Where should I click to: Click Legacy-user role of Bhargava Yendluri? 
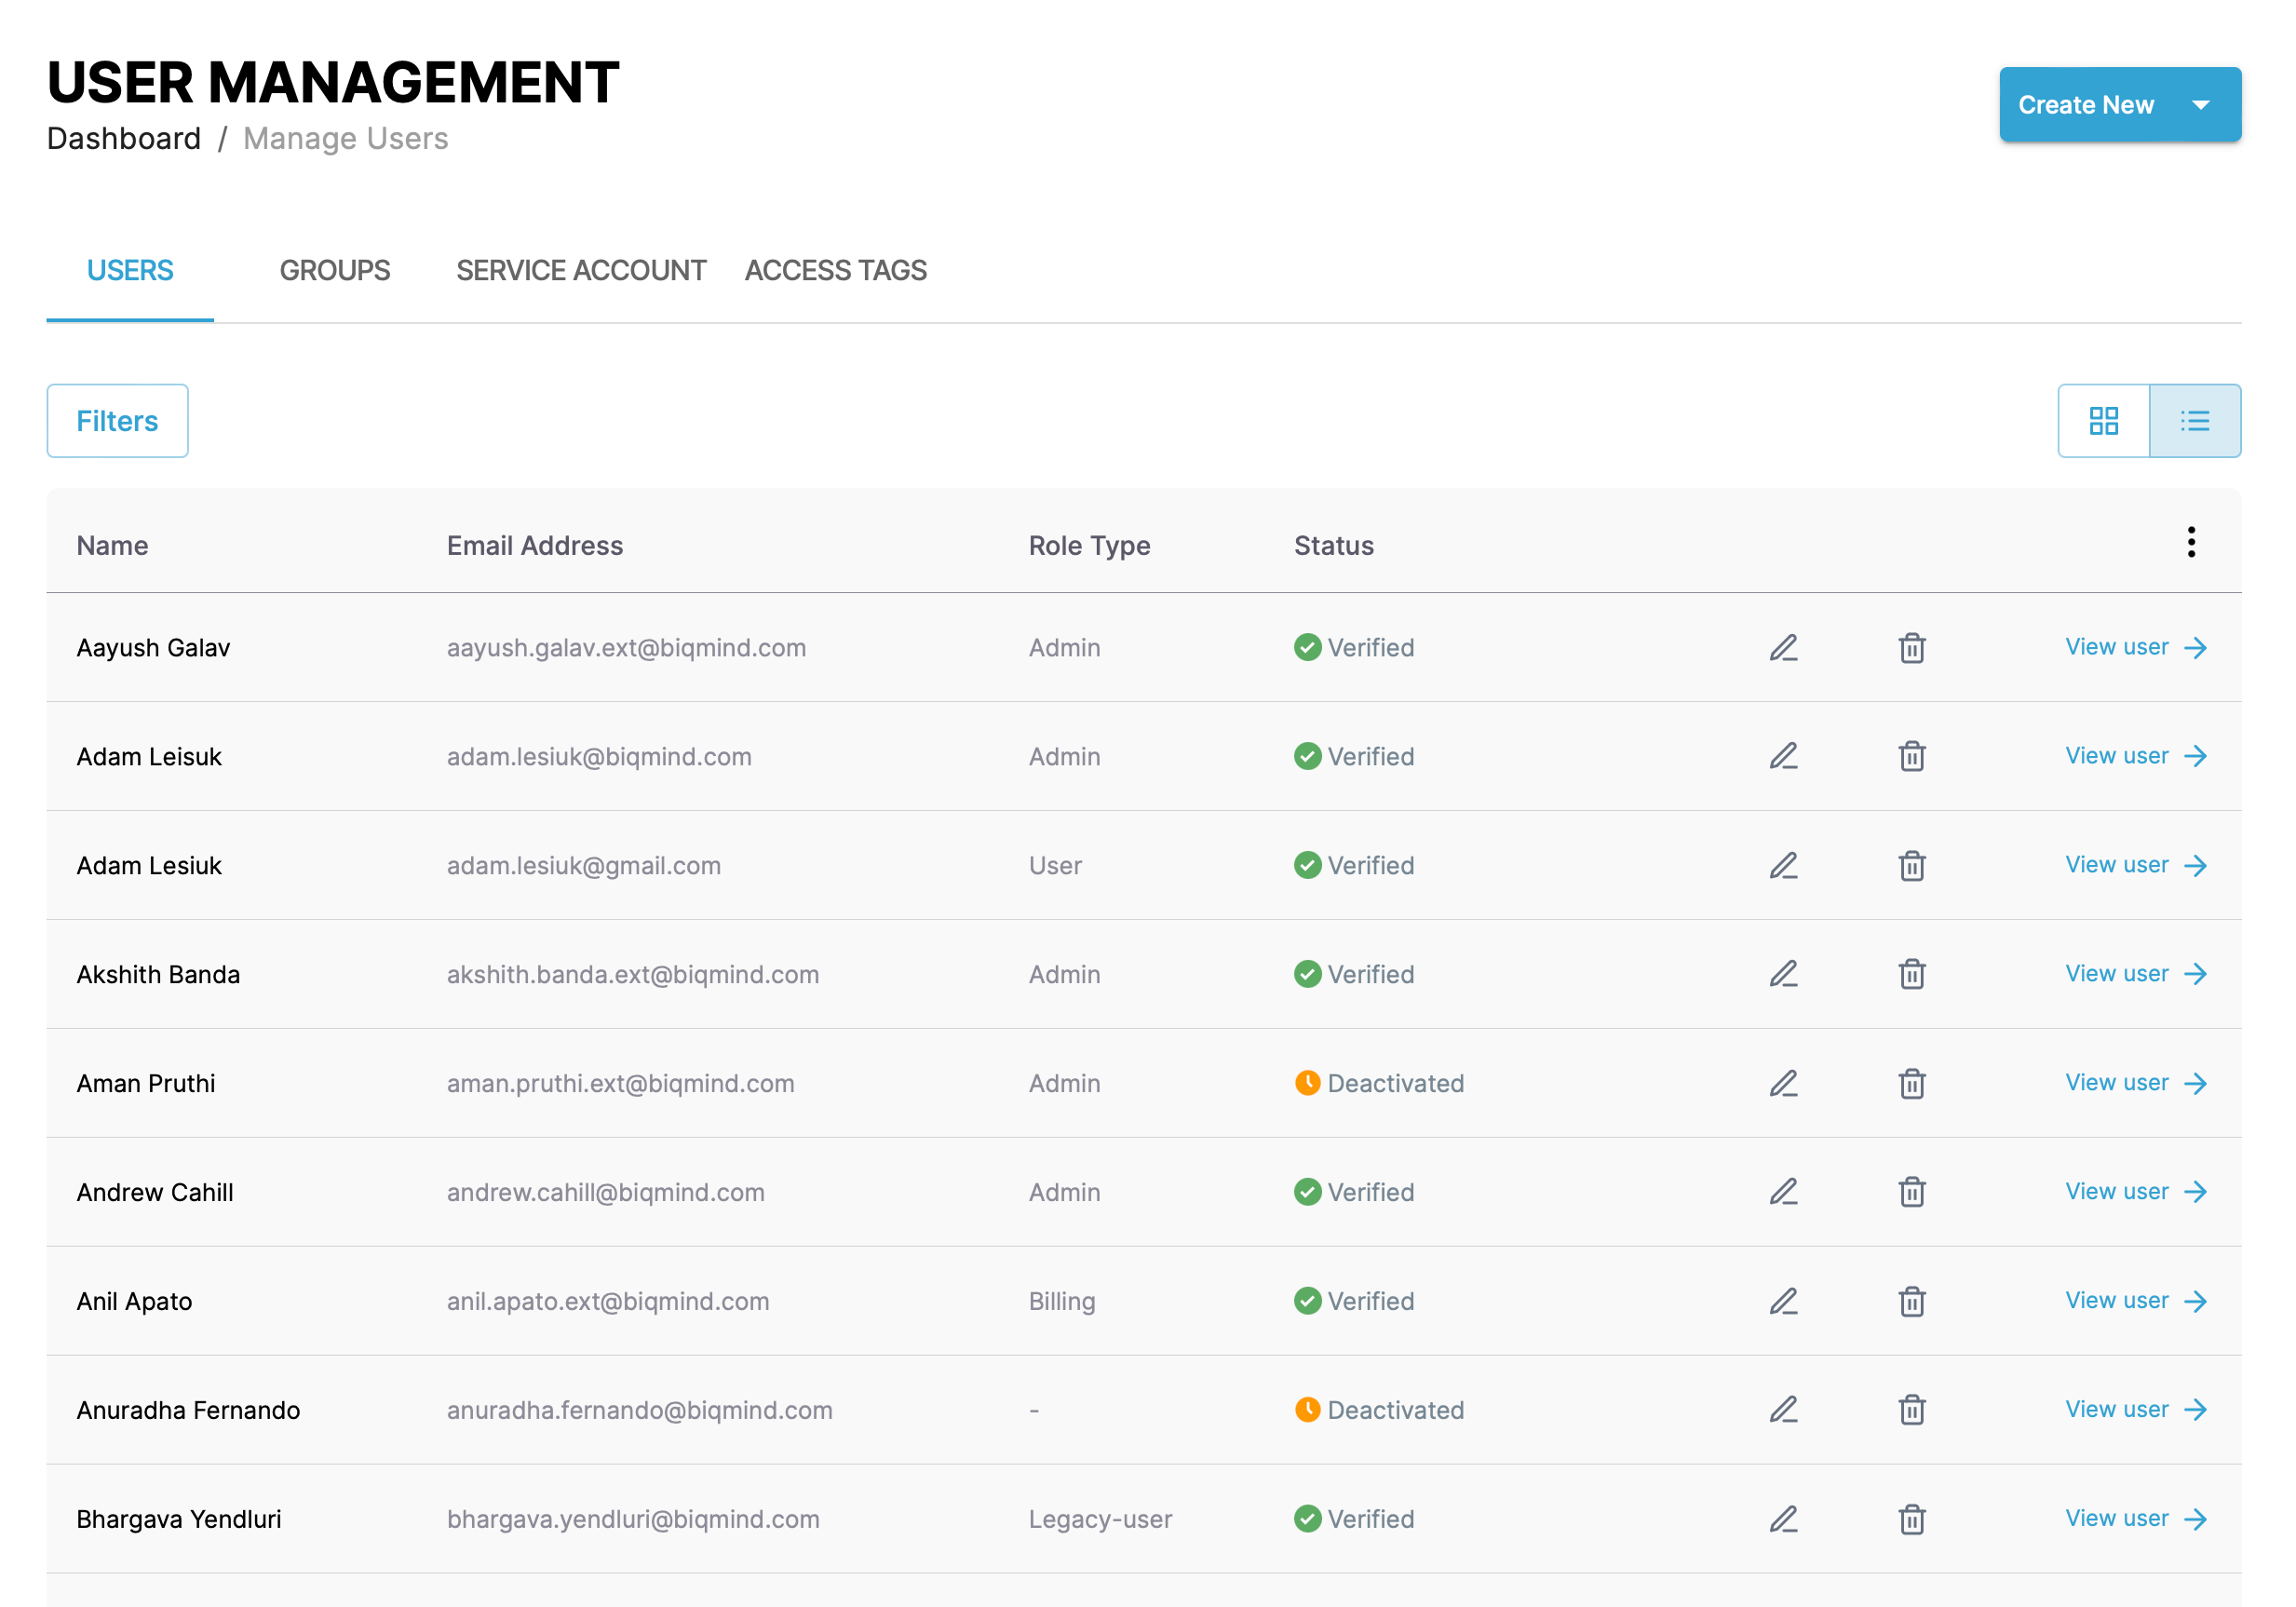(1100, 1519)
